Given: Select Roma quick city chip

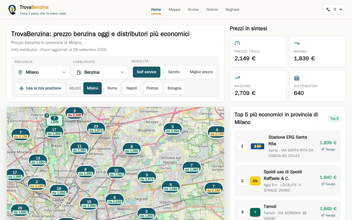Looking at the screenshot, I should pos(112,88).
